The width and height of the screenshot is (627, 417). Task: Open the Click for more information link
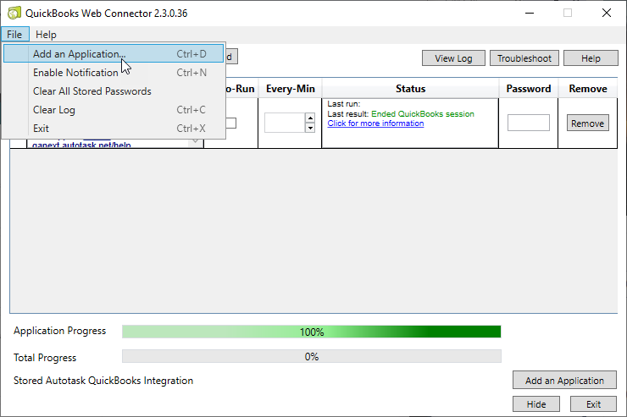pyautogui.click(x=375, y=123)
